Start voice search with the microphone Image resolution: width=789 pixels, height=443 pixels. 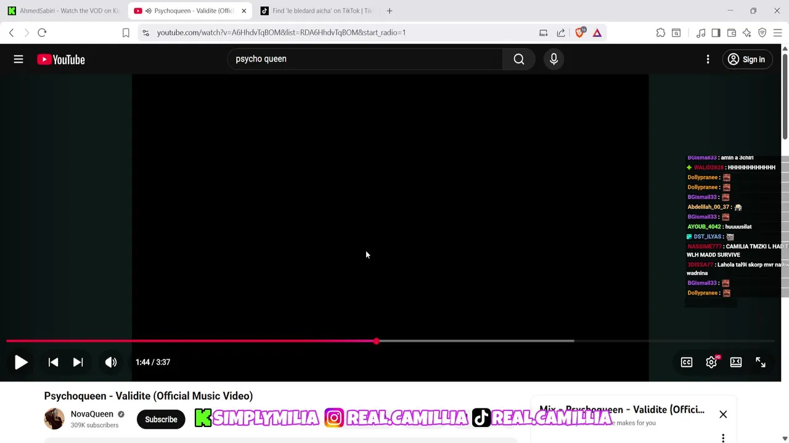[x=554, y=59]
